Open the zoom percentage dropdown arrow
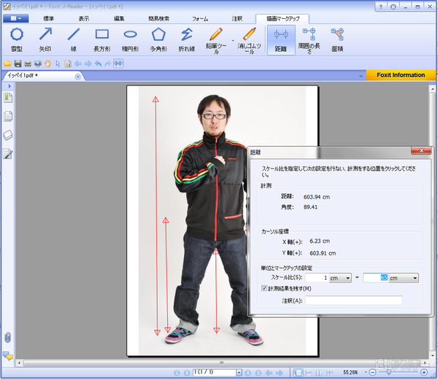 point(366,372)
